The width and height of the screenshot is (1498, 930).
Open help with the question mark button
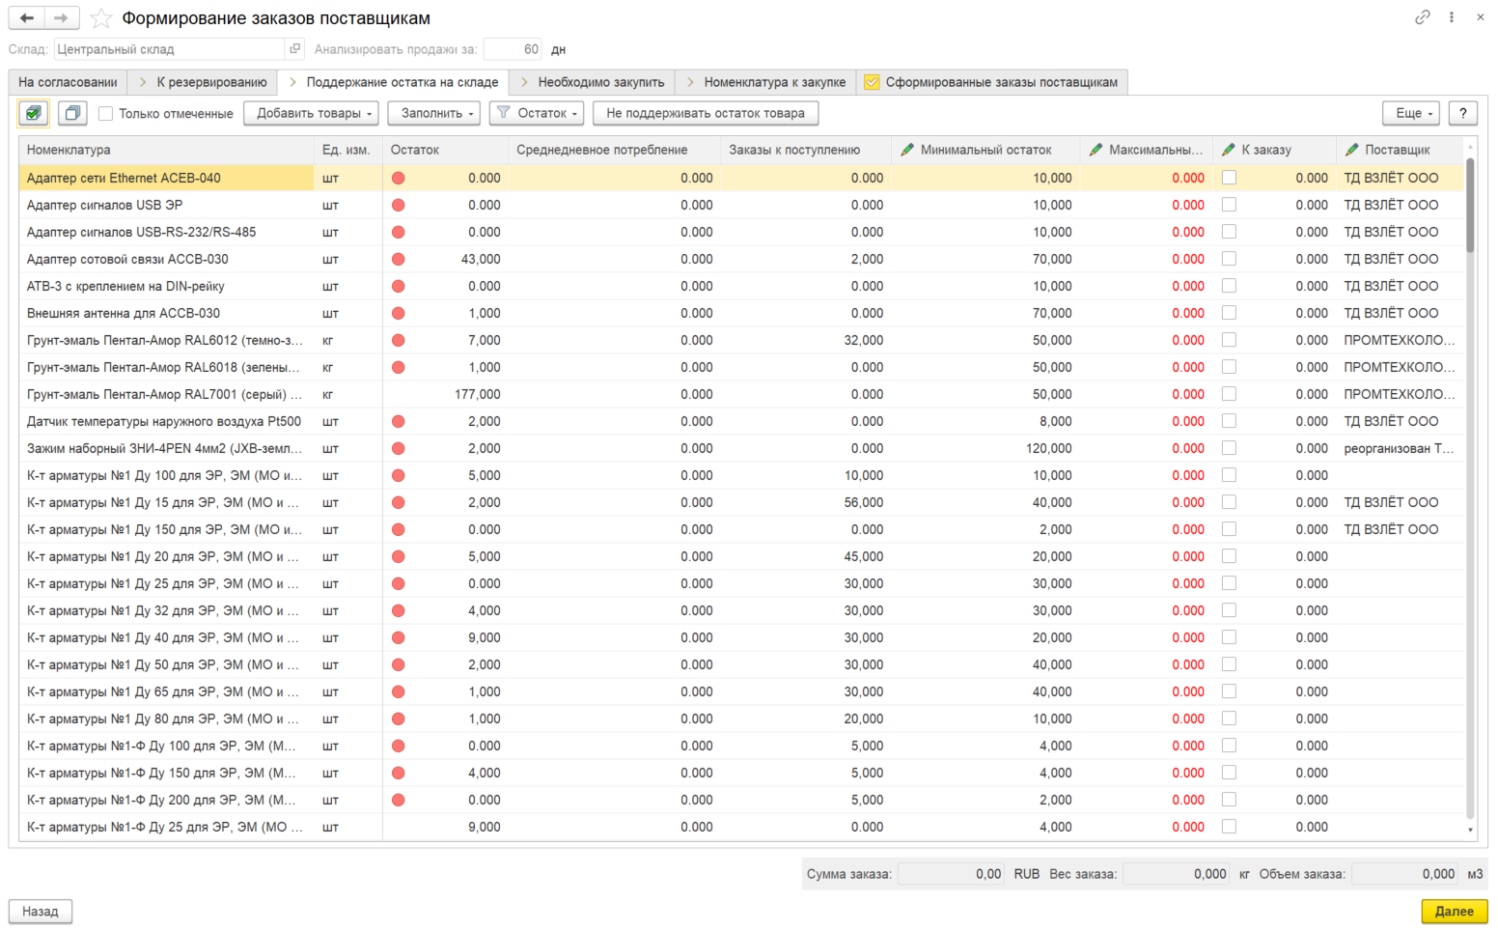click(1463, 113)
